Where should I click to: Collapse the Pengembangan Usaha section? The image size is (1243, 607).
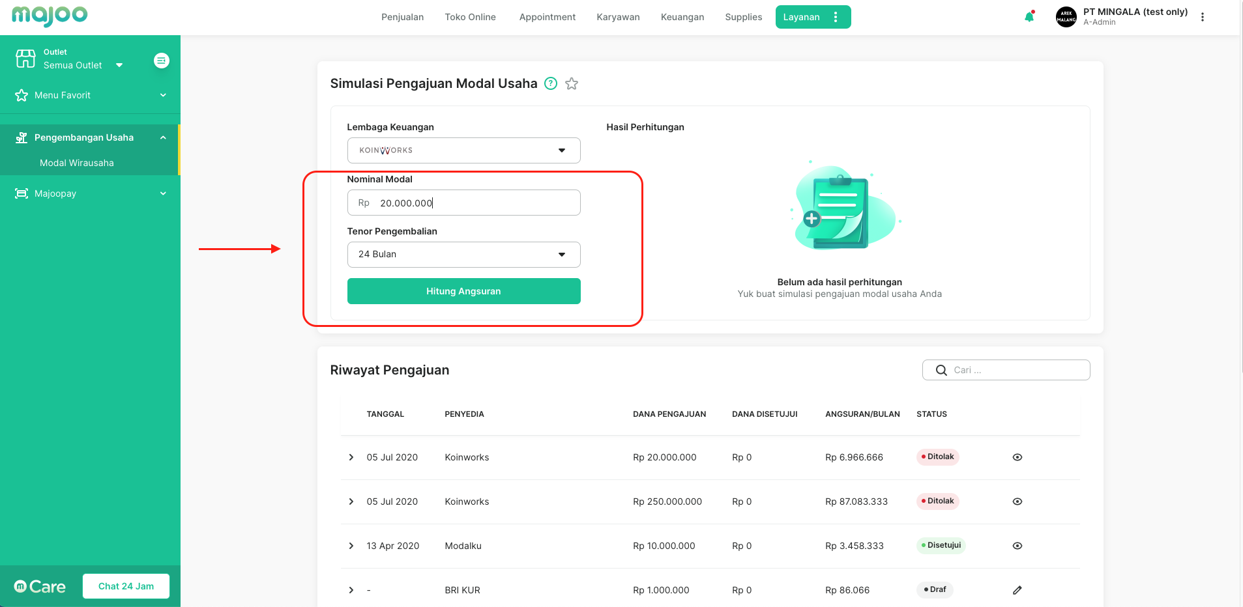pyautogui.click(x=163, y=137)
